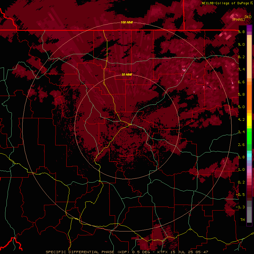Click the 50 NMI range ring label
Viewport: 254px width, 254px height.
127,75
